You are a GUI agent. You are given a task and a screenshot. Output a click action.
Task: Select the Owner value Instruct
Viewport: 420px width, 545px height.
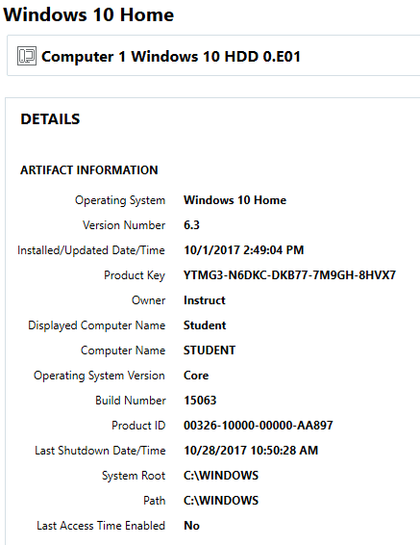(205, 300)
